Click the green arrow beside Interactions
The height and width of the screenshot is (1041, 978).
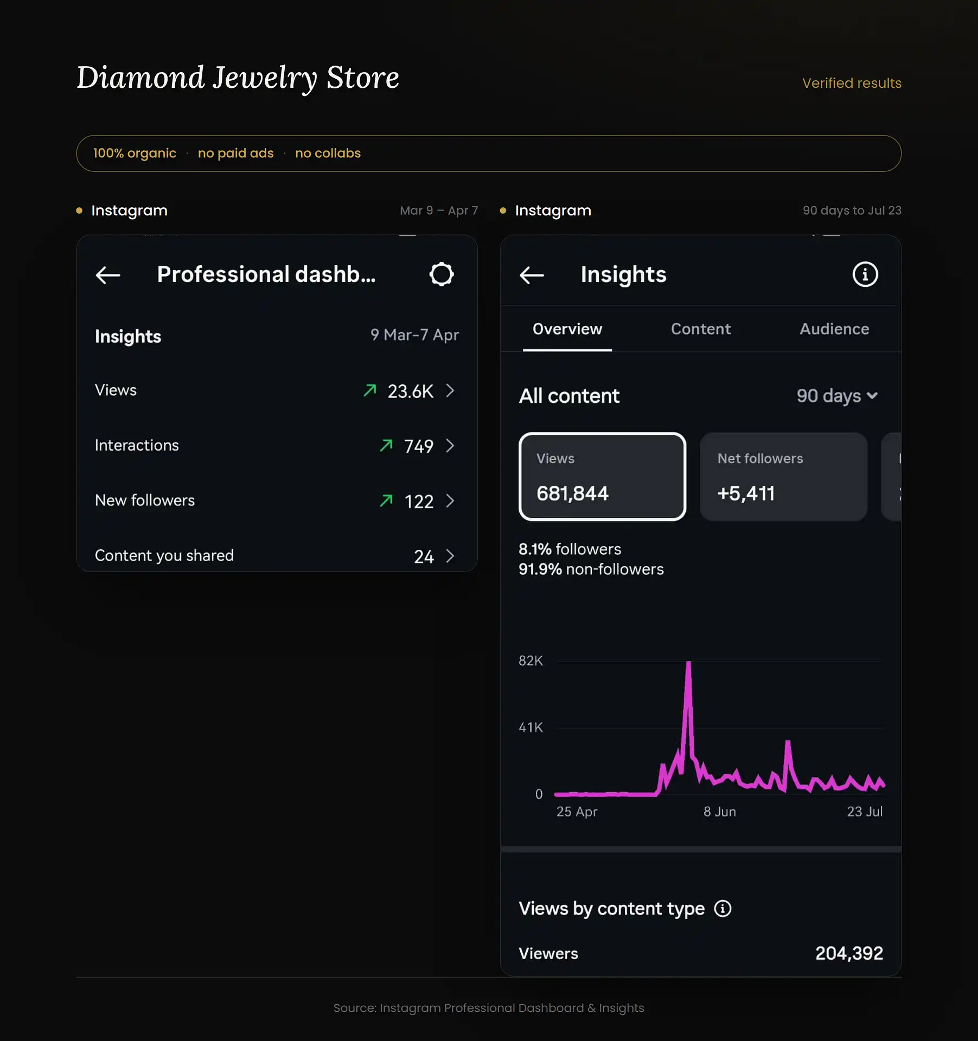click(386, 446)
